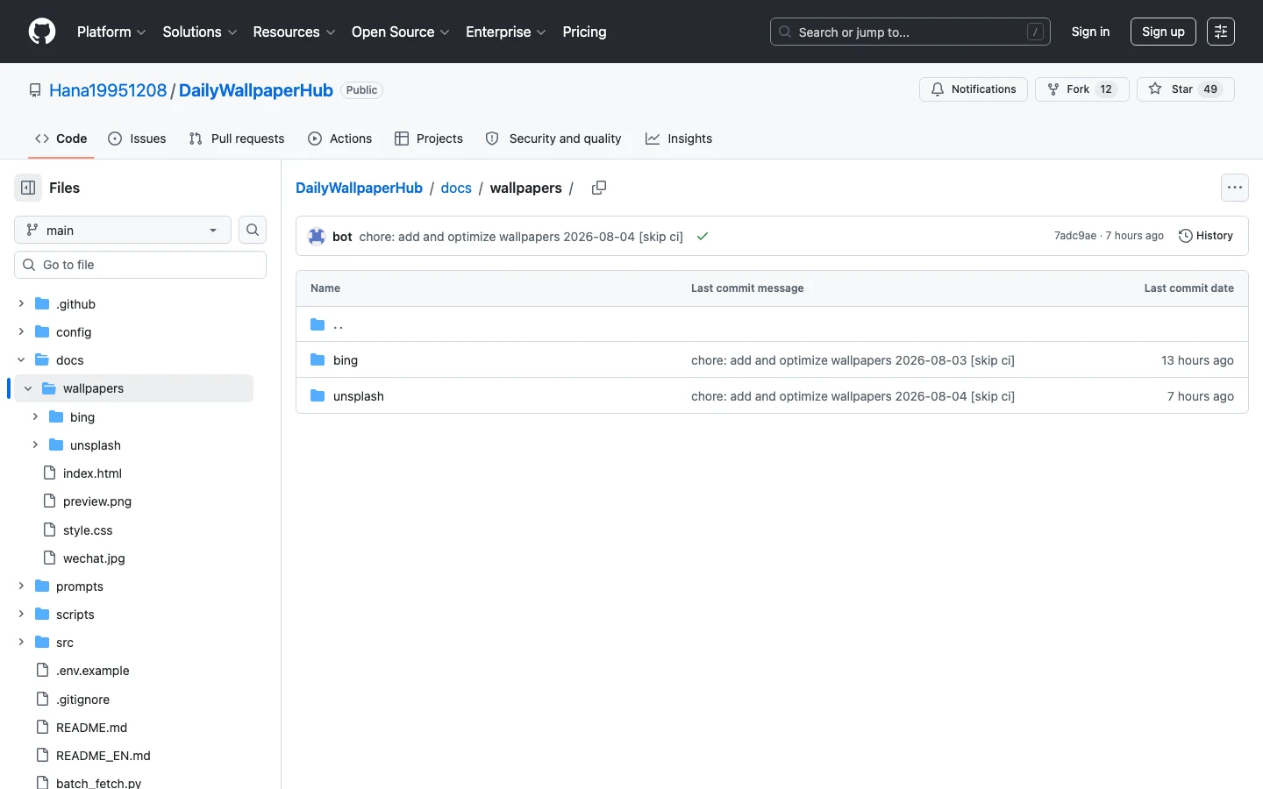Copy the path with the copy icon
Image resolution: width=1263 pixels, height=789 pixels.
(x=599, y=188)
